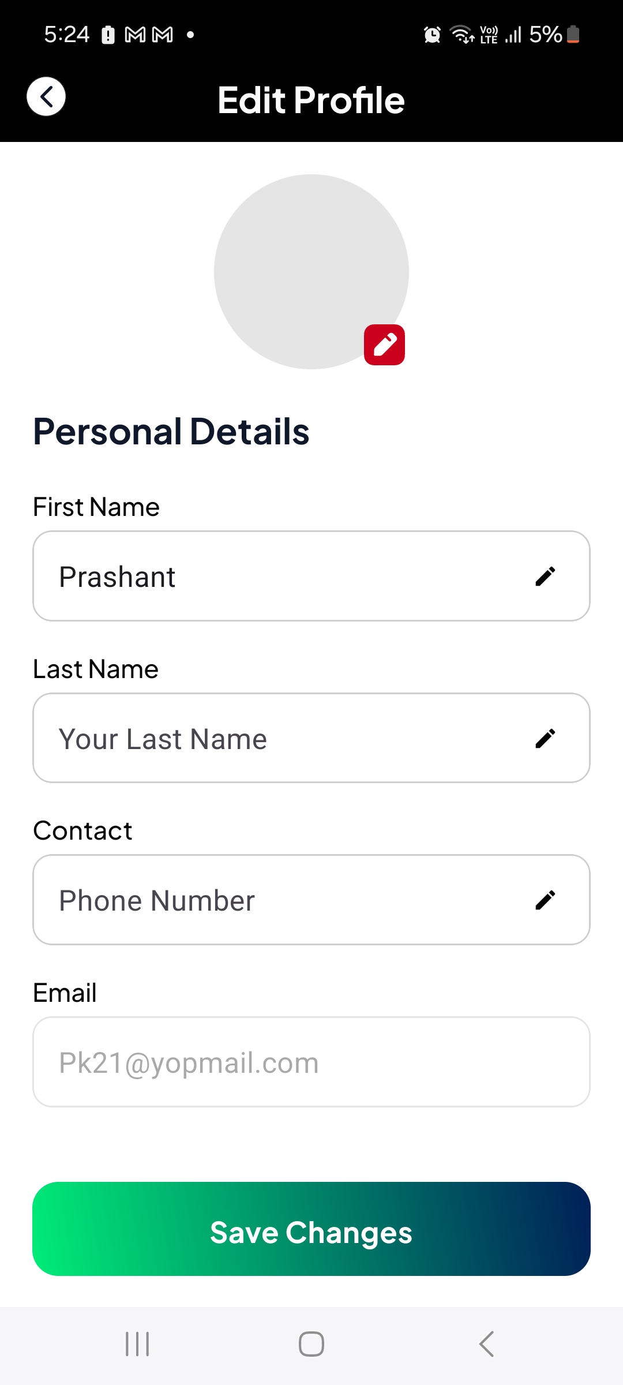Save Changes button
The image size is (623, 1385).
[311, 1229]
